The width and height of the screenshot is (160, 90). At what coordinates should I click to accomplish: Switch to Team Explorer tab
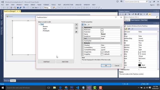coord(135,20)
